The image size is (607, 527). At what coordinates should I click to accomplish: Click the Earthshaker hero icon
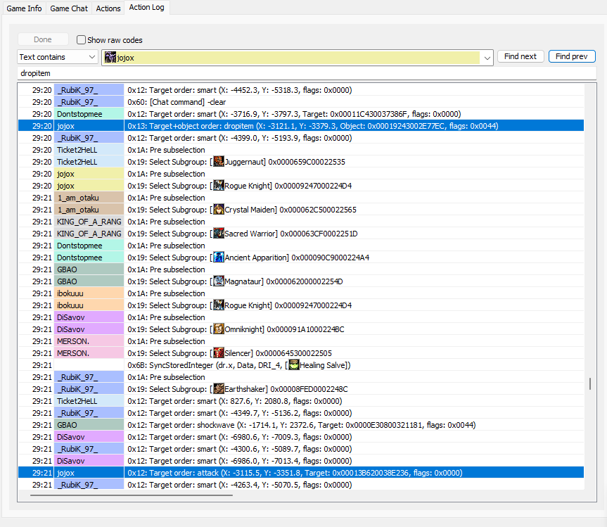(x=219, y=389)
